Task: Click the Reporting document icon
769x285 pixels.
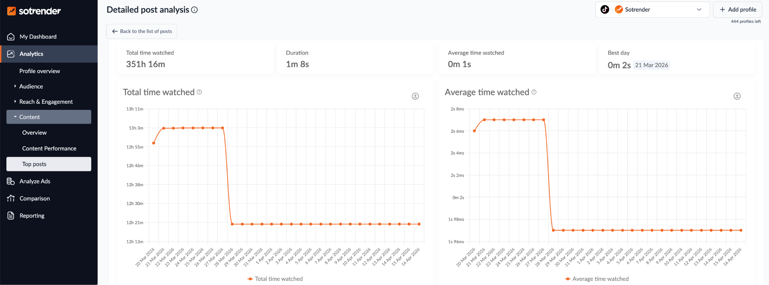Action: click(x=11, y=216)
